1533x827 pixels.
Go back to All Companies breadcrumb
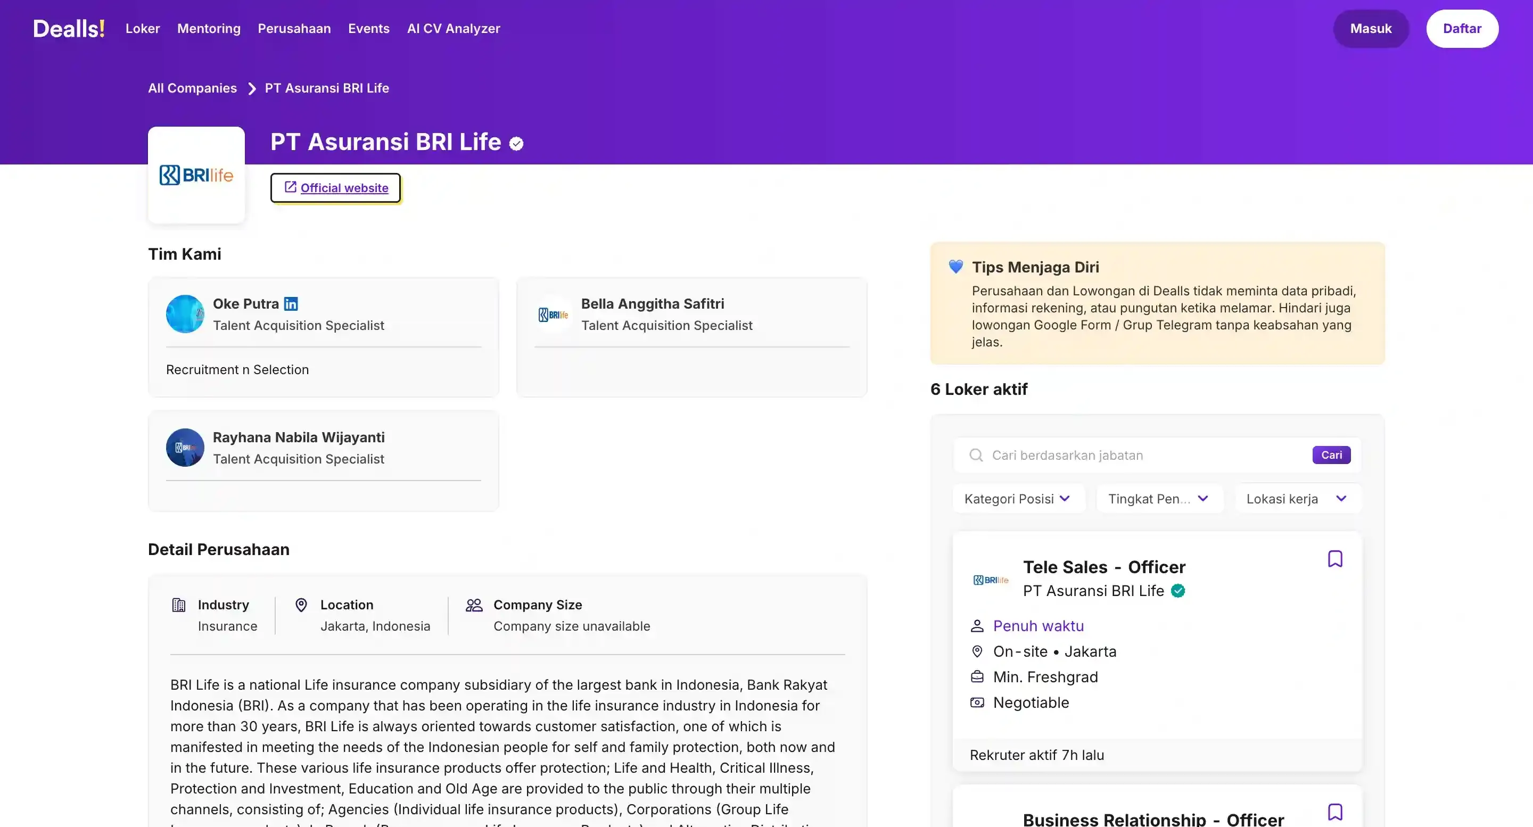[x=192, y=88]
